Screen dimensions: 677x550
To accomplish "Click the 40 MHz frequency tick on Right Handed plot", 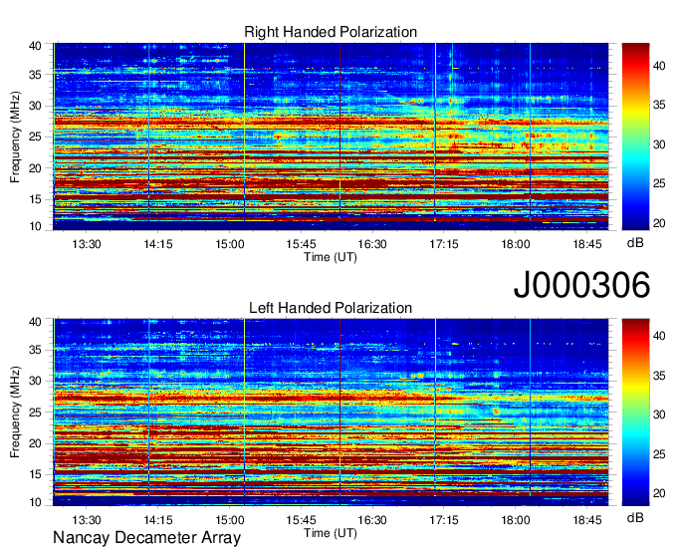I will point(35,46).
